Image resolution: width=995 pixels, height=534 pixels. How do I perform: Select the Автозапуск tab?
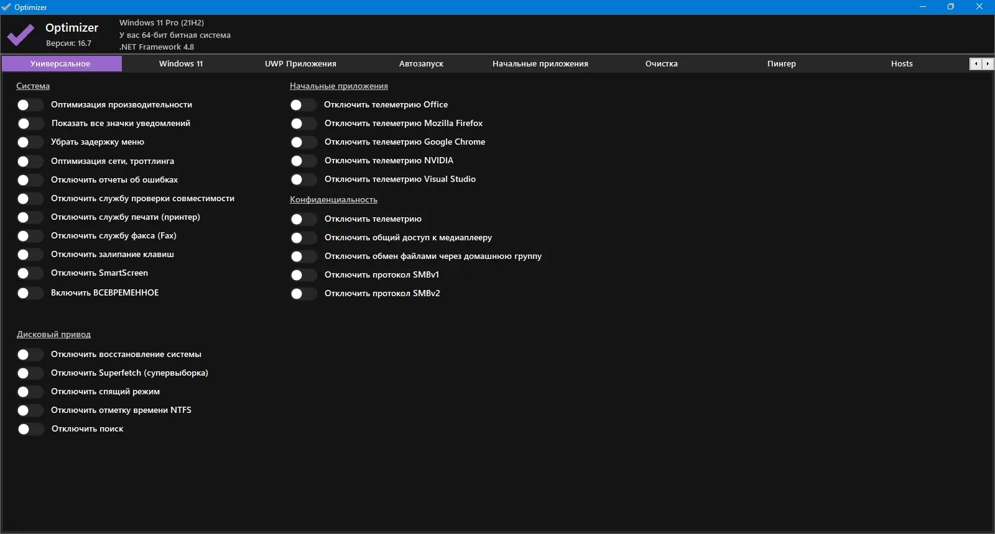[421, 63]
